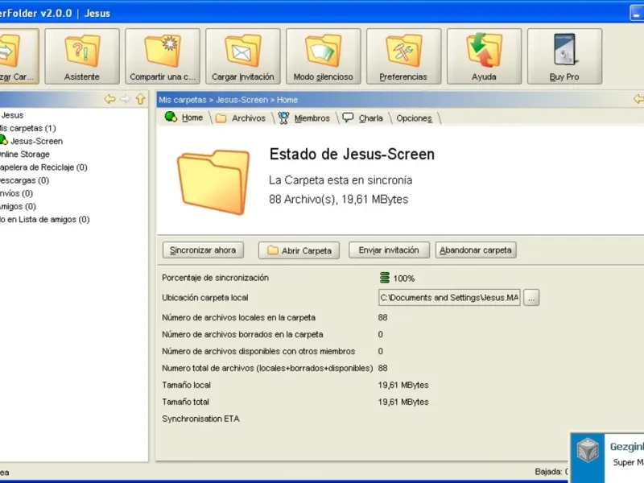Open the Charla chat tab

tap(363, 118)
